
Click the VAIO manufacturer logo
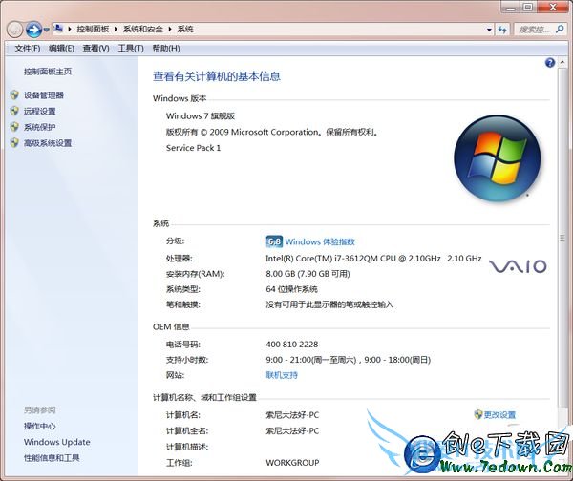(x=518, y=266)
